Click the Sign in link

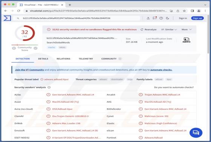click(x=183, y=18)
